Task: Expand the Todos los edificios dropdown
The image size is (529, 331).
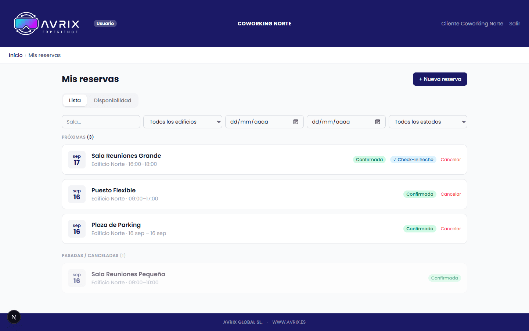Action: pos(183,122)
